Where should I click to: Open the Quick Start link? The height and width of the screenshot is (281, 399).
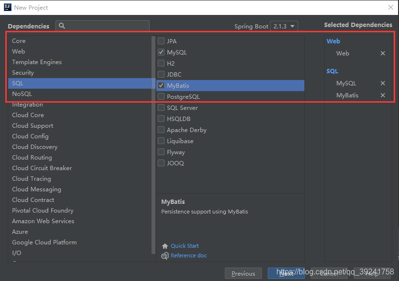pos(184,246)
